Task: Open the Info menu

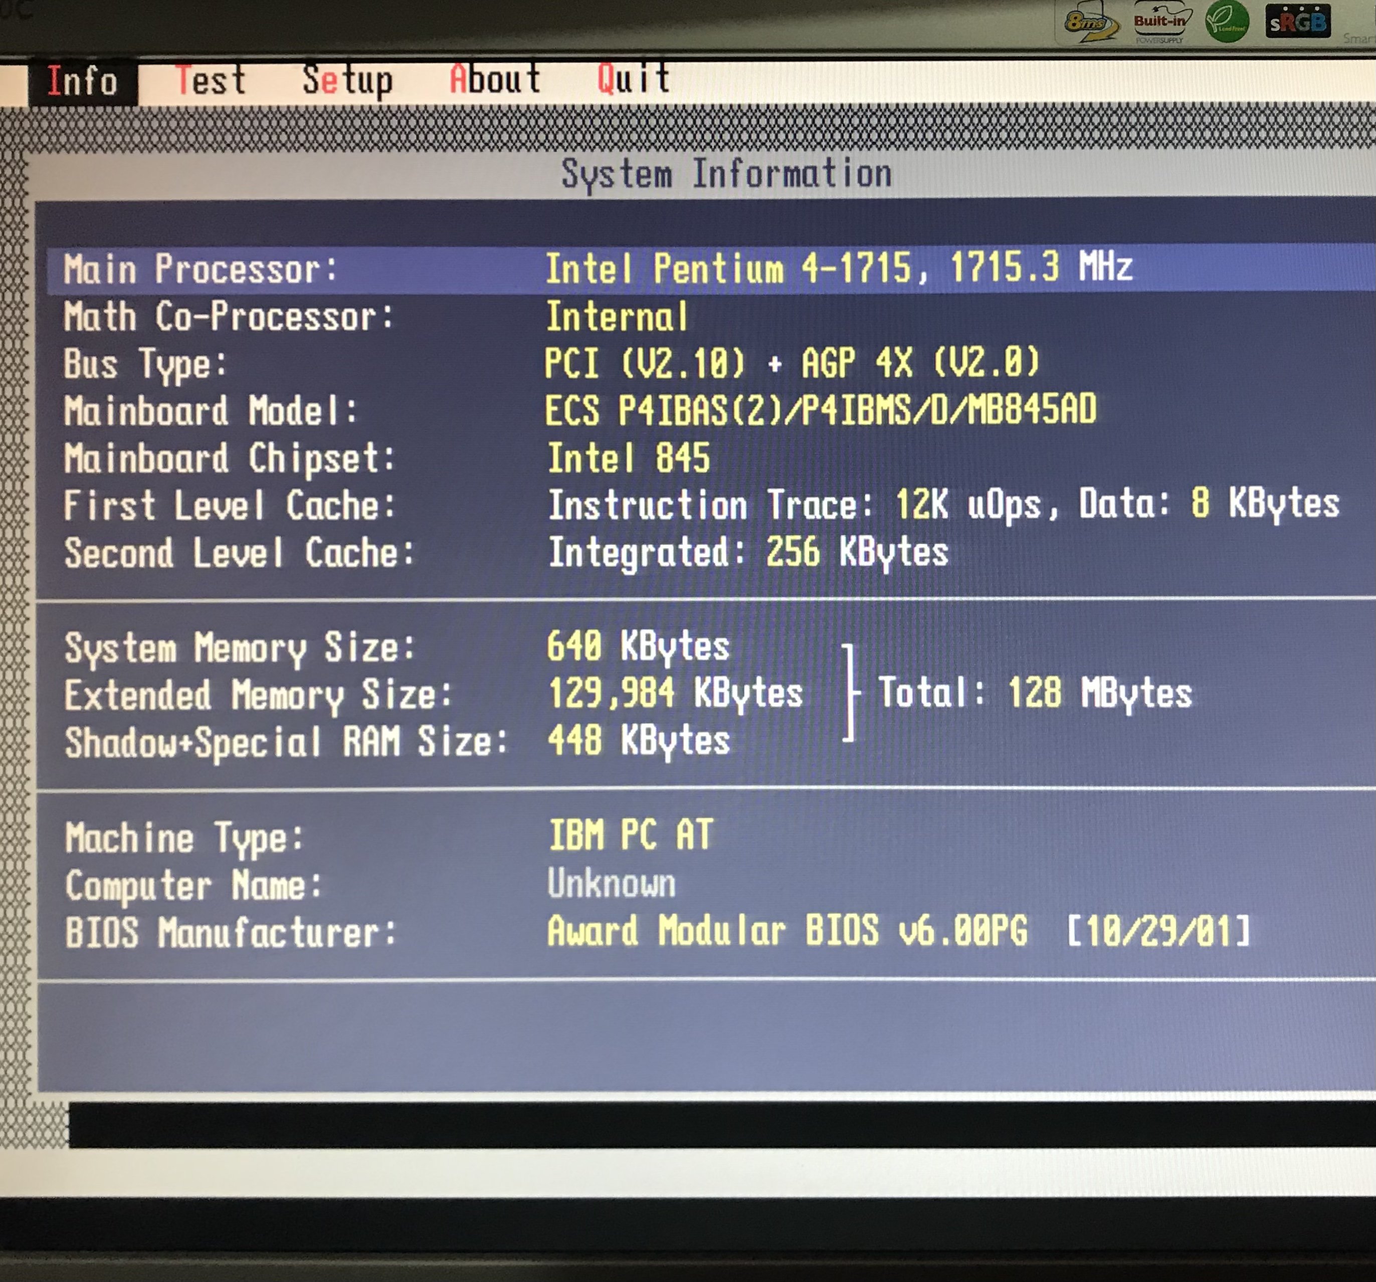Action: pos(82,81)
